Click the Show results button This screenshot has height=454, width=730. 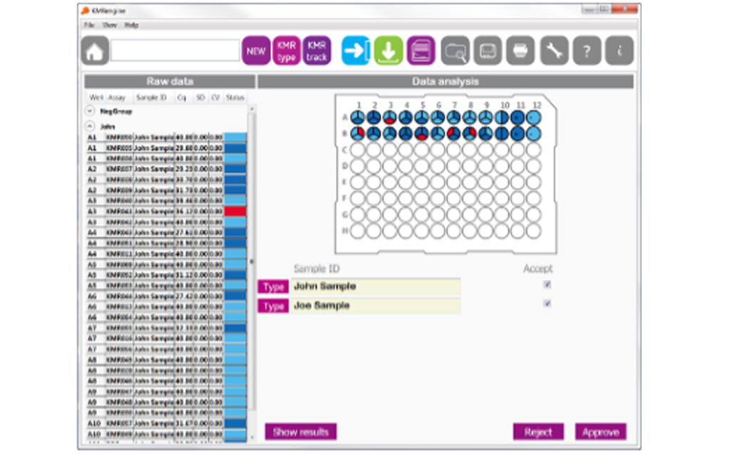(x=300, y=432)
